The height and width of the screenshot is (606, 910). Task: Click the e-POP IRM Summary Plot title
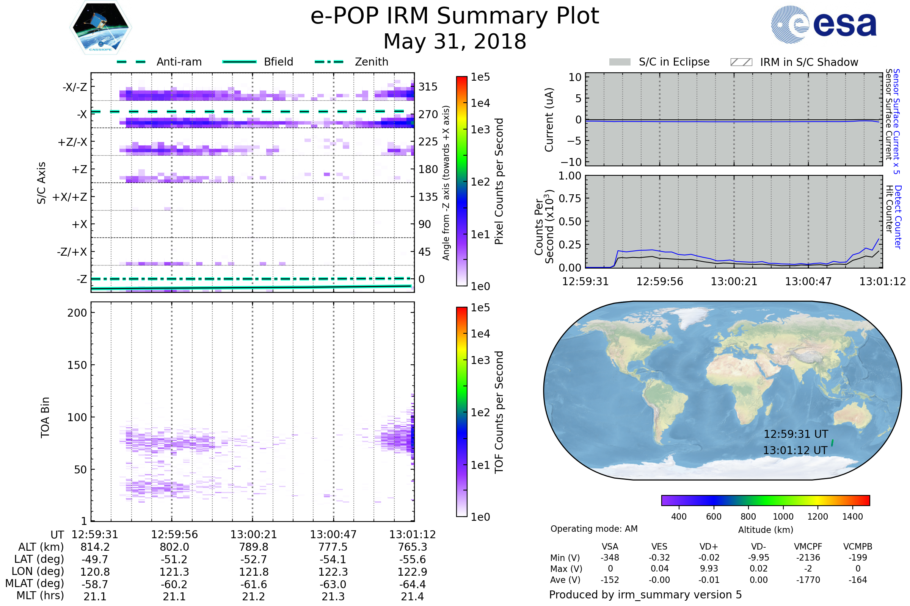(x=455, y=16)
